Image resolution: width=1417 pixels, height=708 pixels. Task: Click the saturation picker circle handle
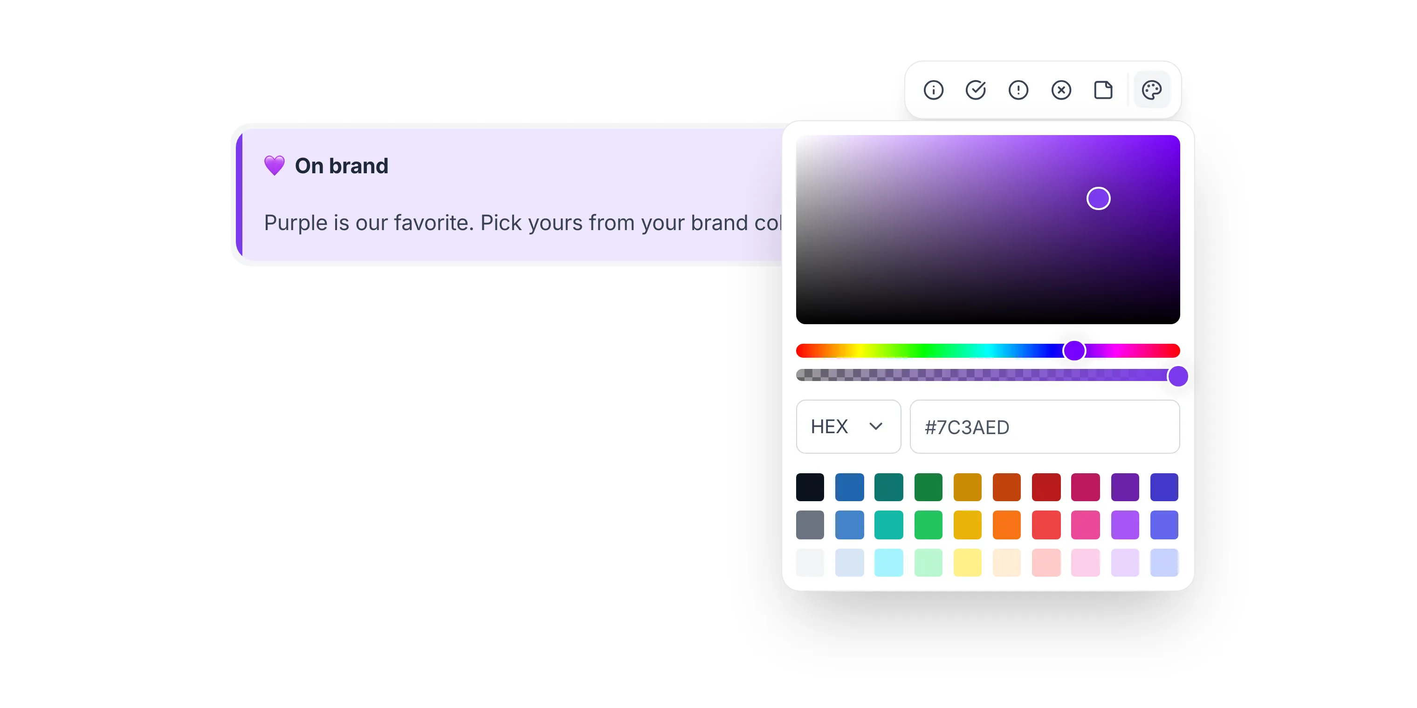coord(1098,198)
